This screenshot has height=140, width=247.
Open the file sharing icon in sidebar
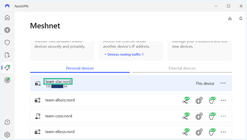(7, 55)
